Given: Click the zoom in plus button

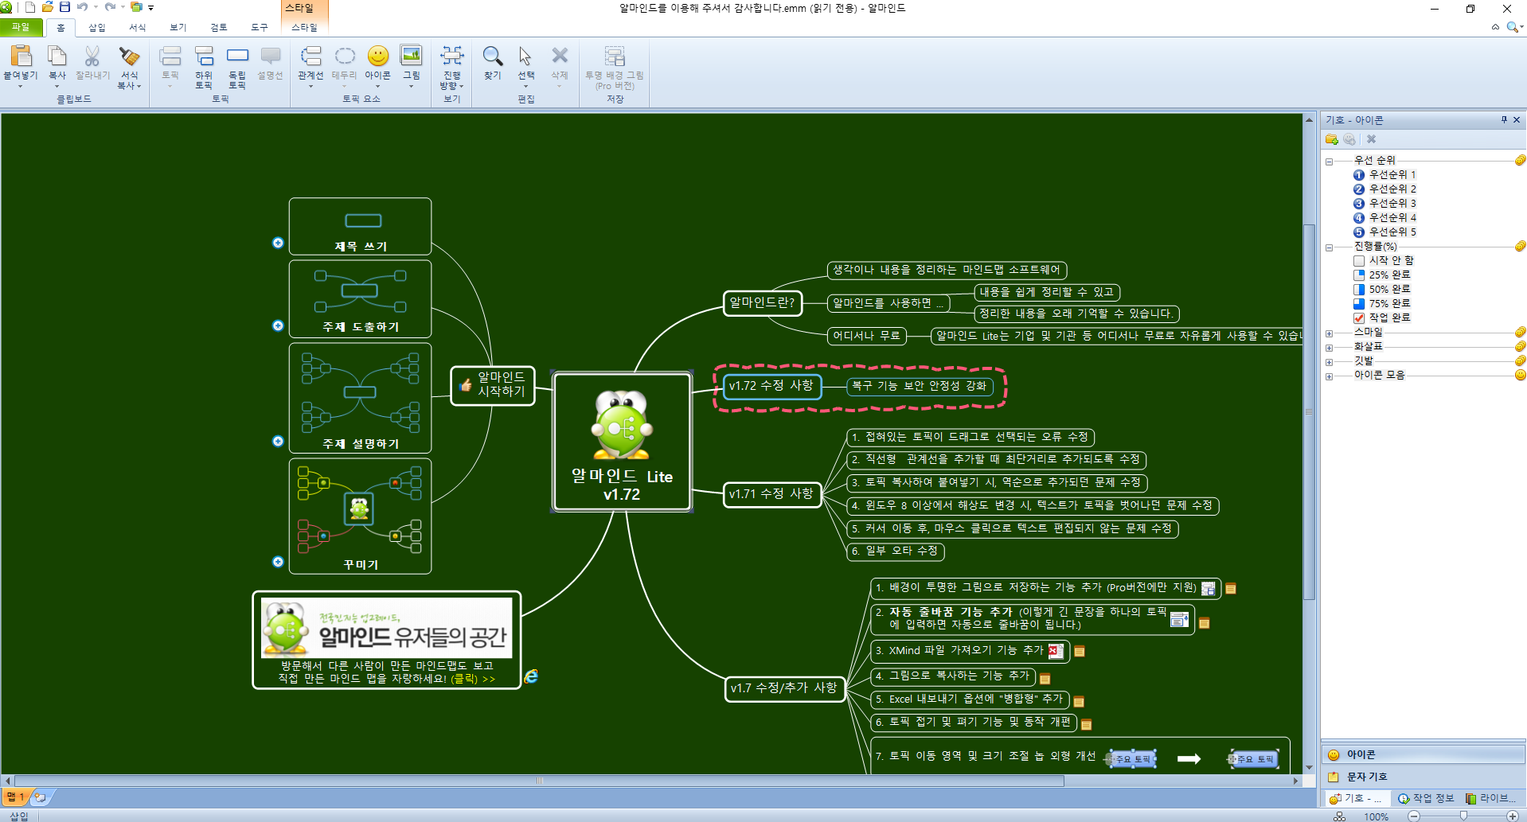Looking at the screenshot, I should (x=1513, y=816).
